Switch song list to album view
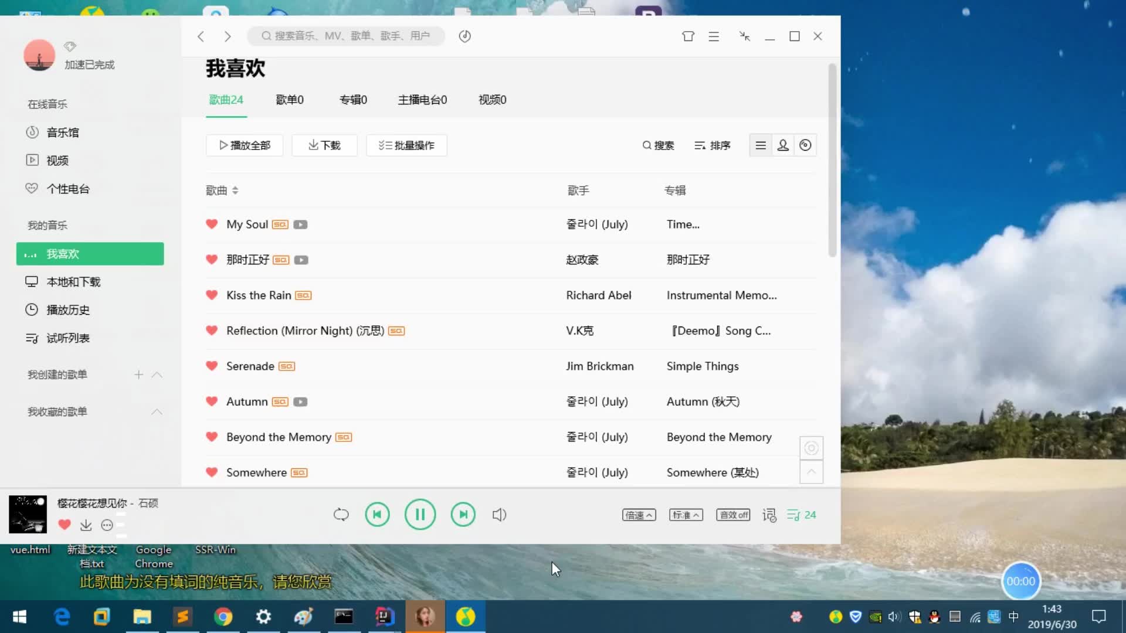This screenshot has width=1126, height=633. (805, 145)
